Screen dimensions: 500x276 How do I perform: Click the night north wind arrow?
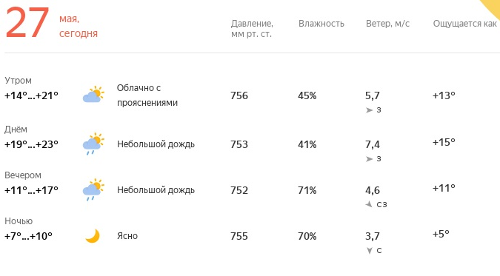point(370,251)
